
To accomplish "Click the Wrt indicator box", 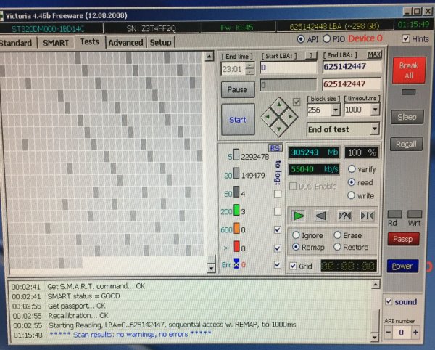I will click(415, 214).
